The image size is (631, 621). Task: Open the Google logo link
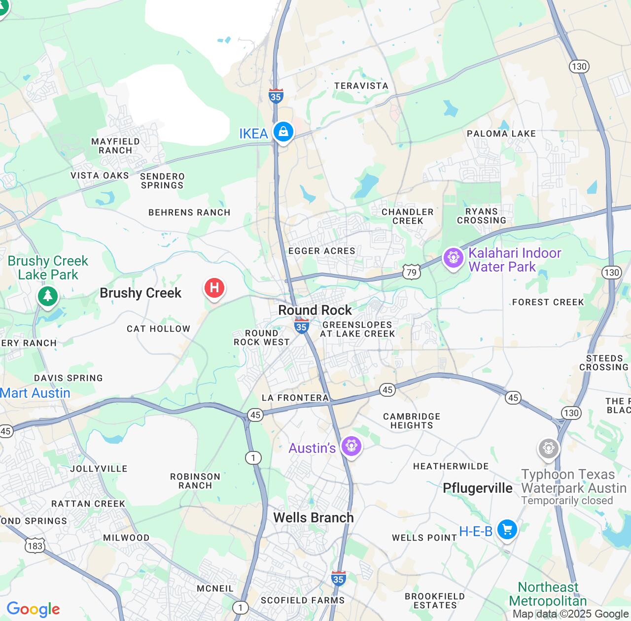tap(33, 609)
